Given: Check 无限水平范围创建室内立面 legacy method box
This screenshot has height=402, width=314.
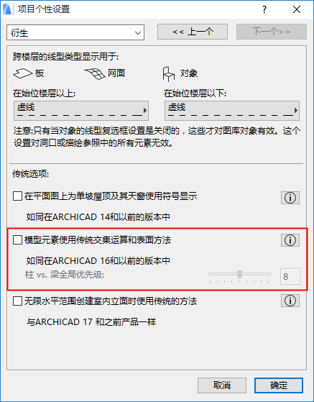Looking at the screenshot, I should tap(17, 301).
